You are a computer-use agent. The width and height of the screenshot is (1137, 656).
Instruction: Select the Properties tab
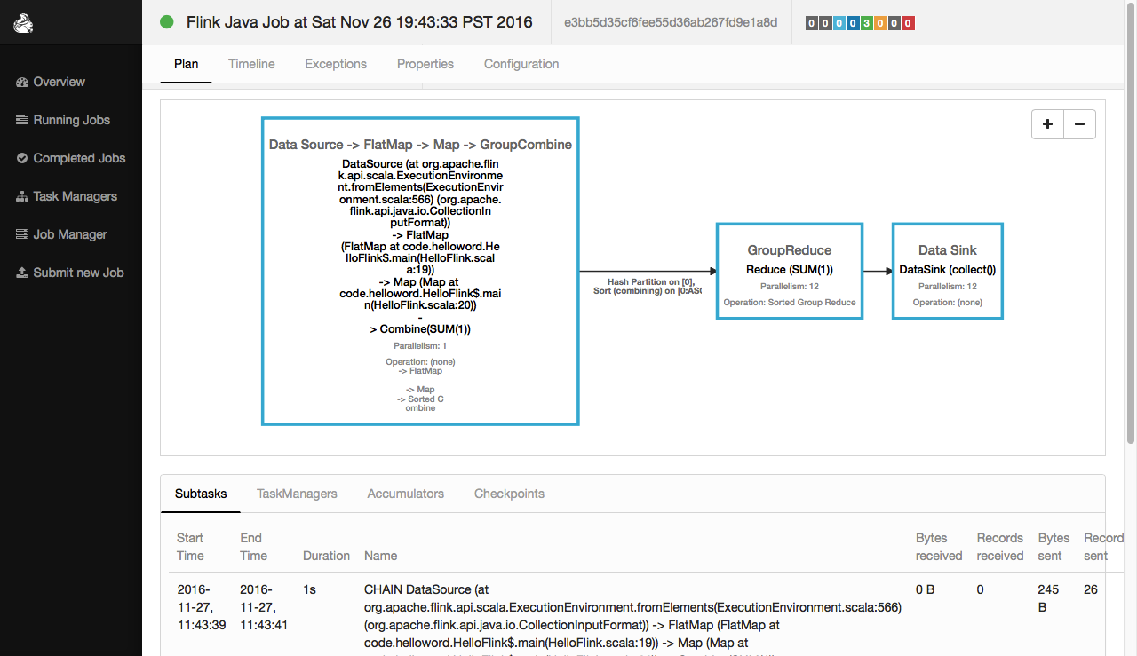[425, 64]
